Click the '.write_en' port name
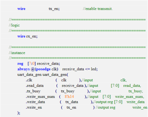The width and height of the screenshot is (148, 117). tap(34, 108)
